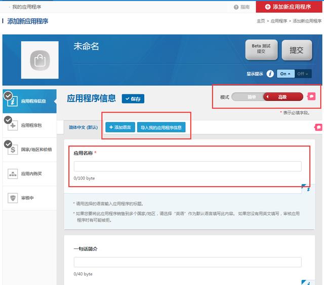
Task: Click the 0/40 byte counter text
Action: point(83,274)
